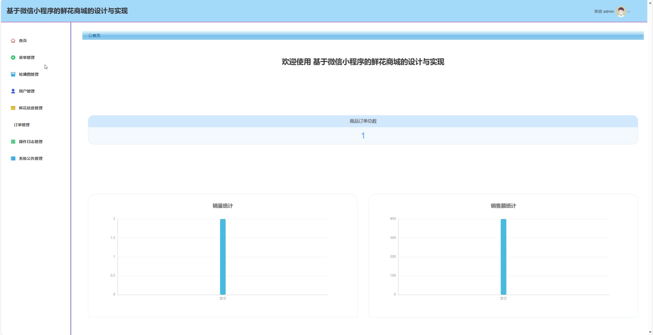Image resolution: width=653 pixels, height=335 pixels.
Task: Click the yellow flower info management icon
Action: pos(13,108)
